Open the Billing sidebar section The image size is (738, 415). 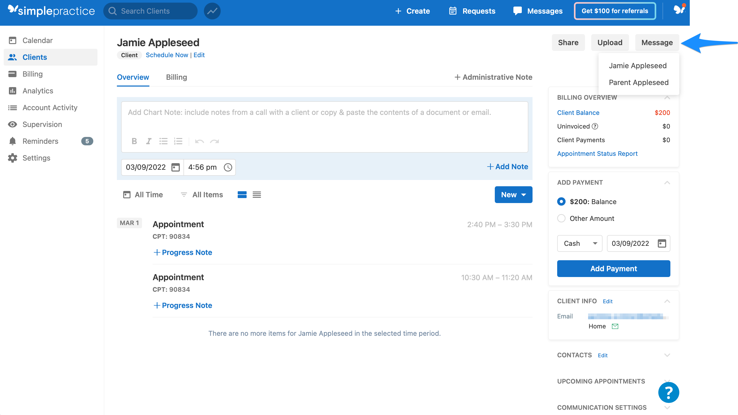point(50,74)
